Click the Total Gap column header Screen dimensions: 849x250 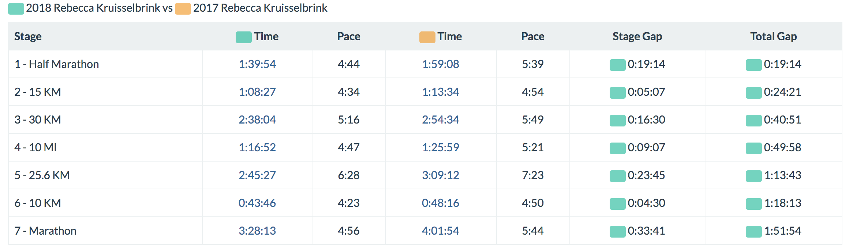click(x=773, y=37)
